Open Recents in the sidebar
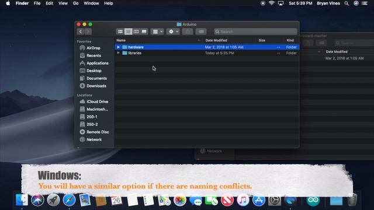The image size is (374, 210). tap(93, 55)
